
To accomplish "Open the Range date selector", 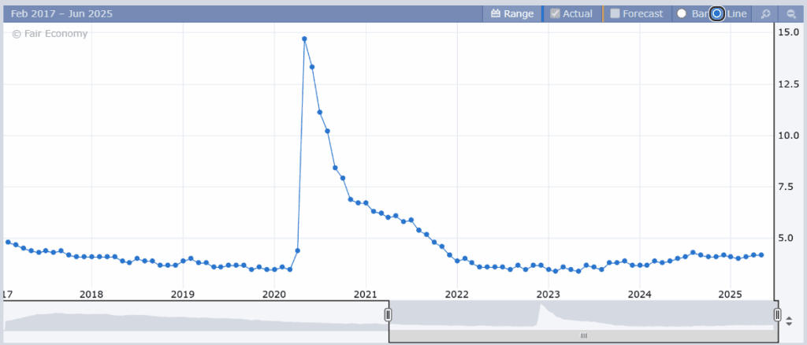I will [512, 14].
